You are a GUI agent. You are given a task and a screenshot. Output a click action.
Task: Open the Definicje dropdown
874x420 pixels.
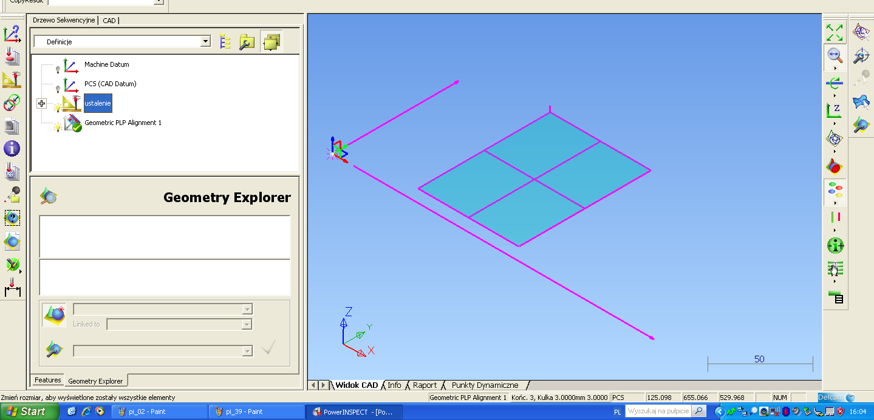205,42
